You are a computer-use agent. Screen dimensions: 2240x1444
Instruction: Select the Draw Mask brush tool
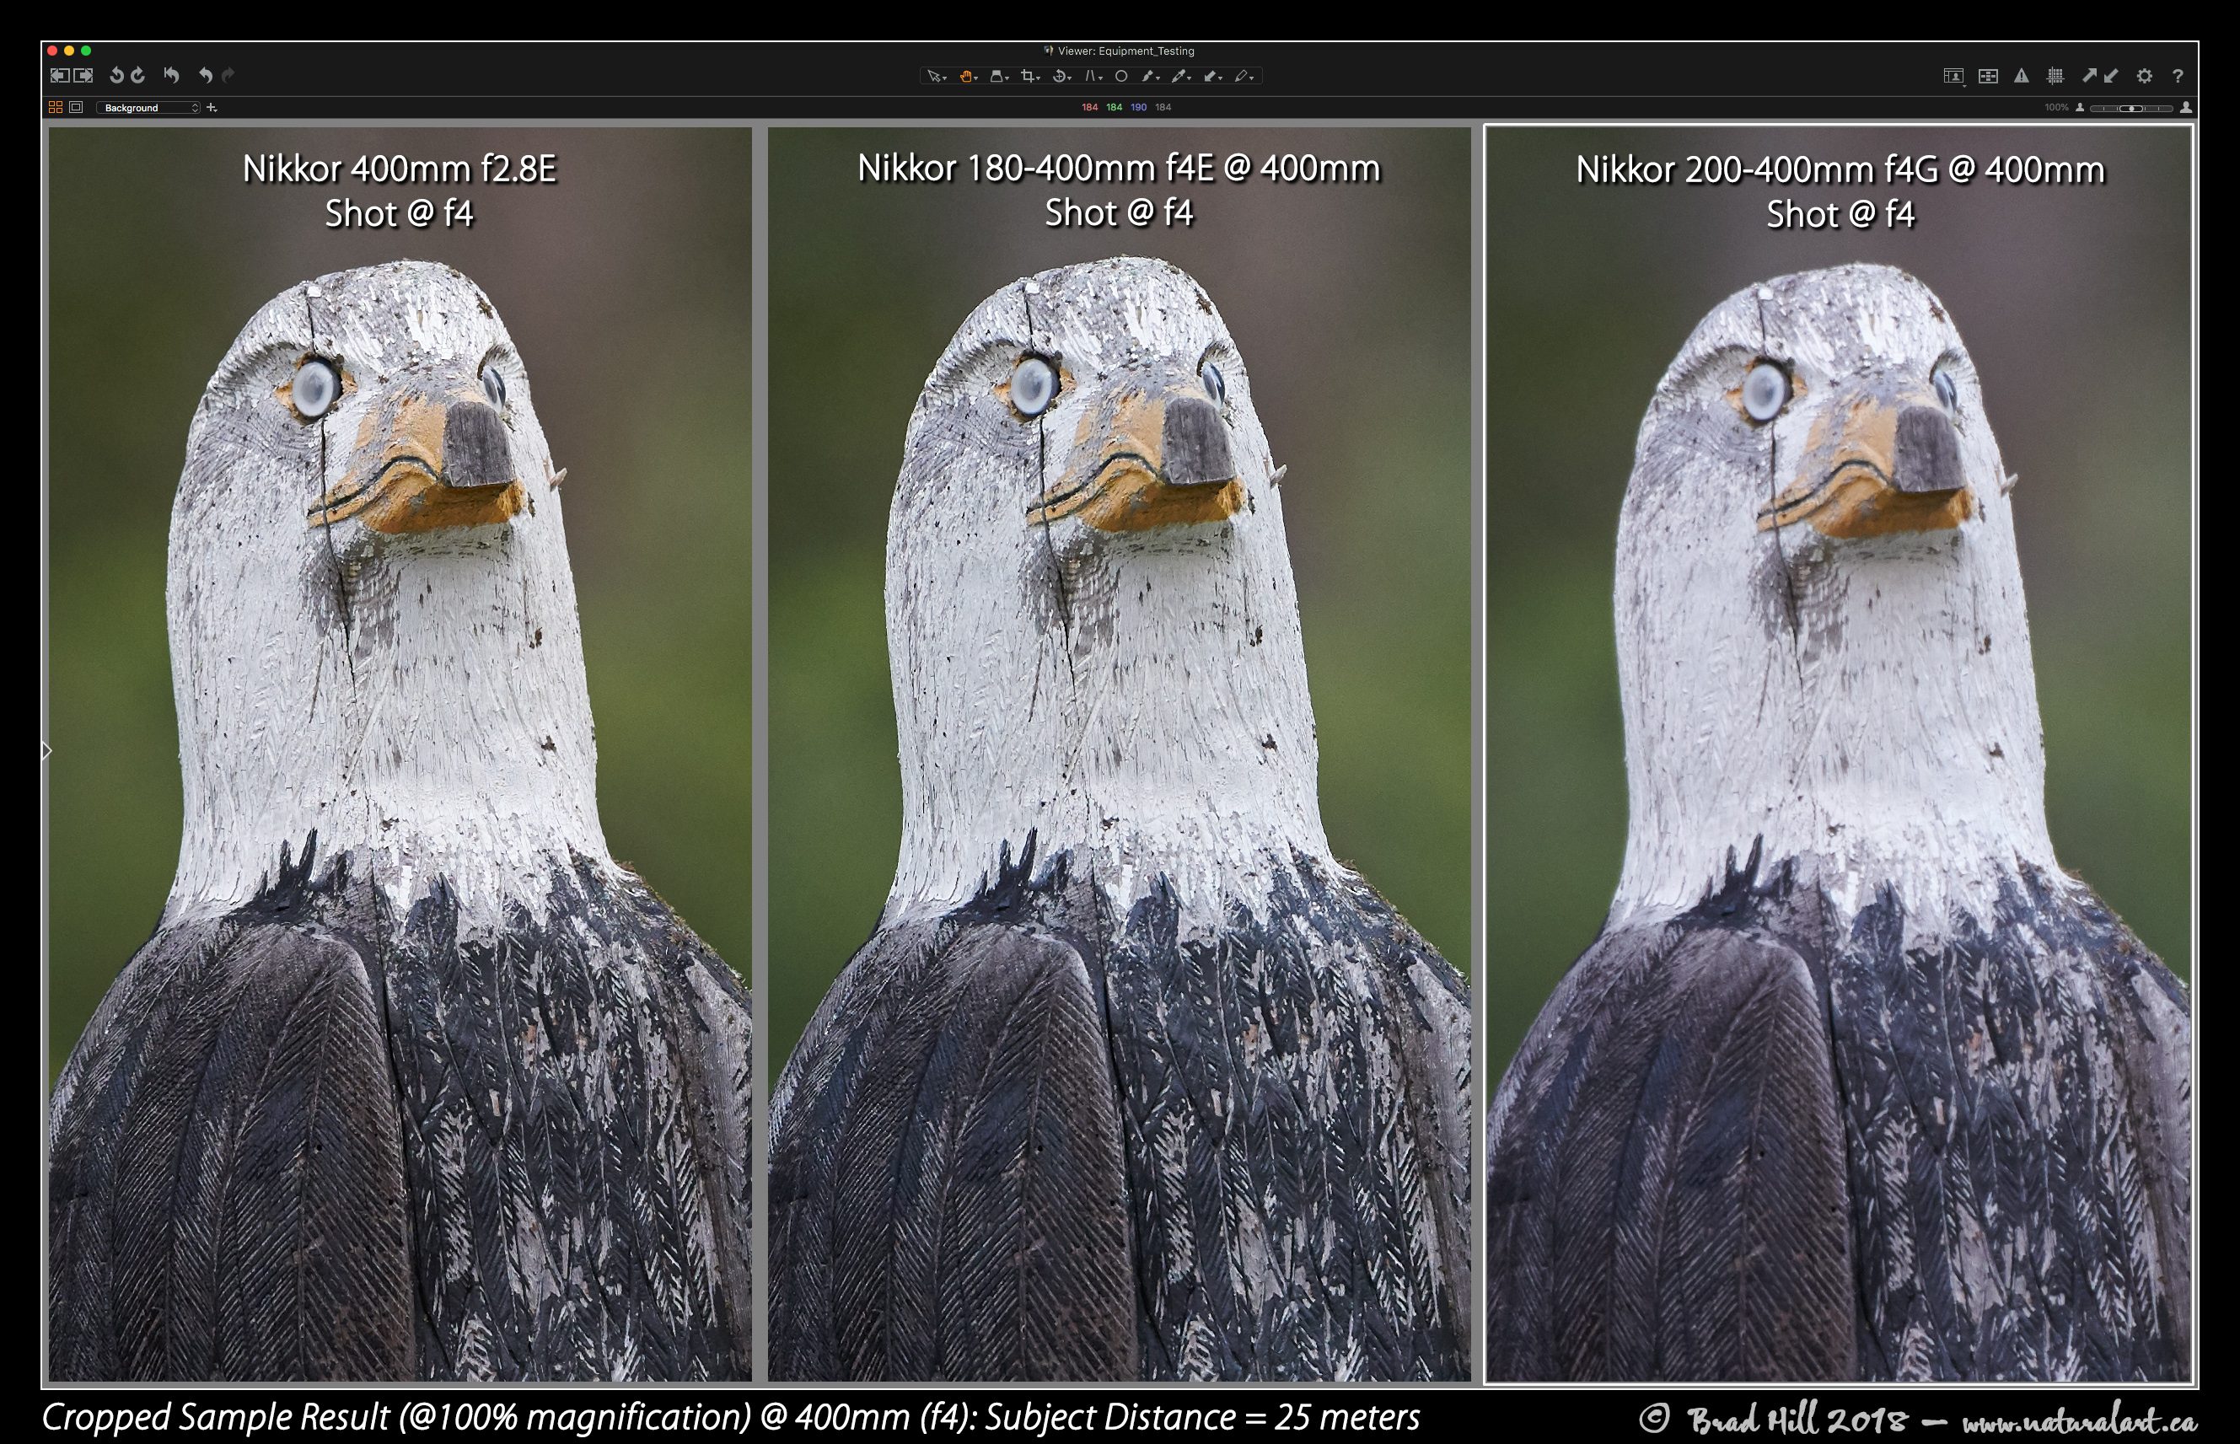[x=1147, y=77]
